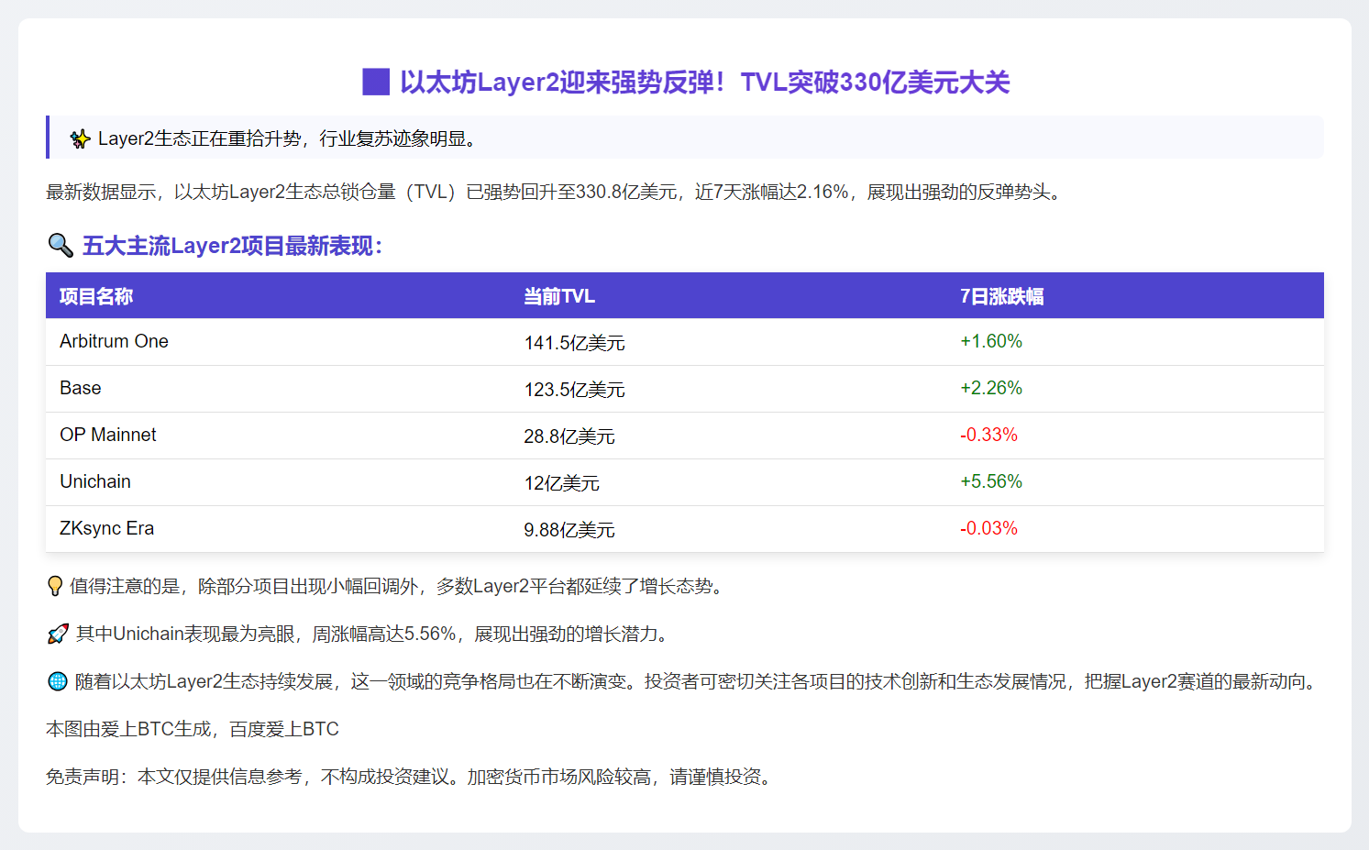
Task: Click the +5.56% change value in table
Action: [x=991, y=481]
